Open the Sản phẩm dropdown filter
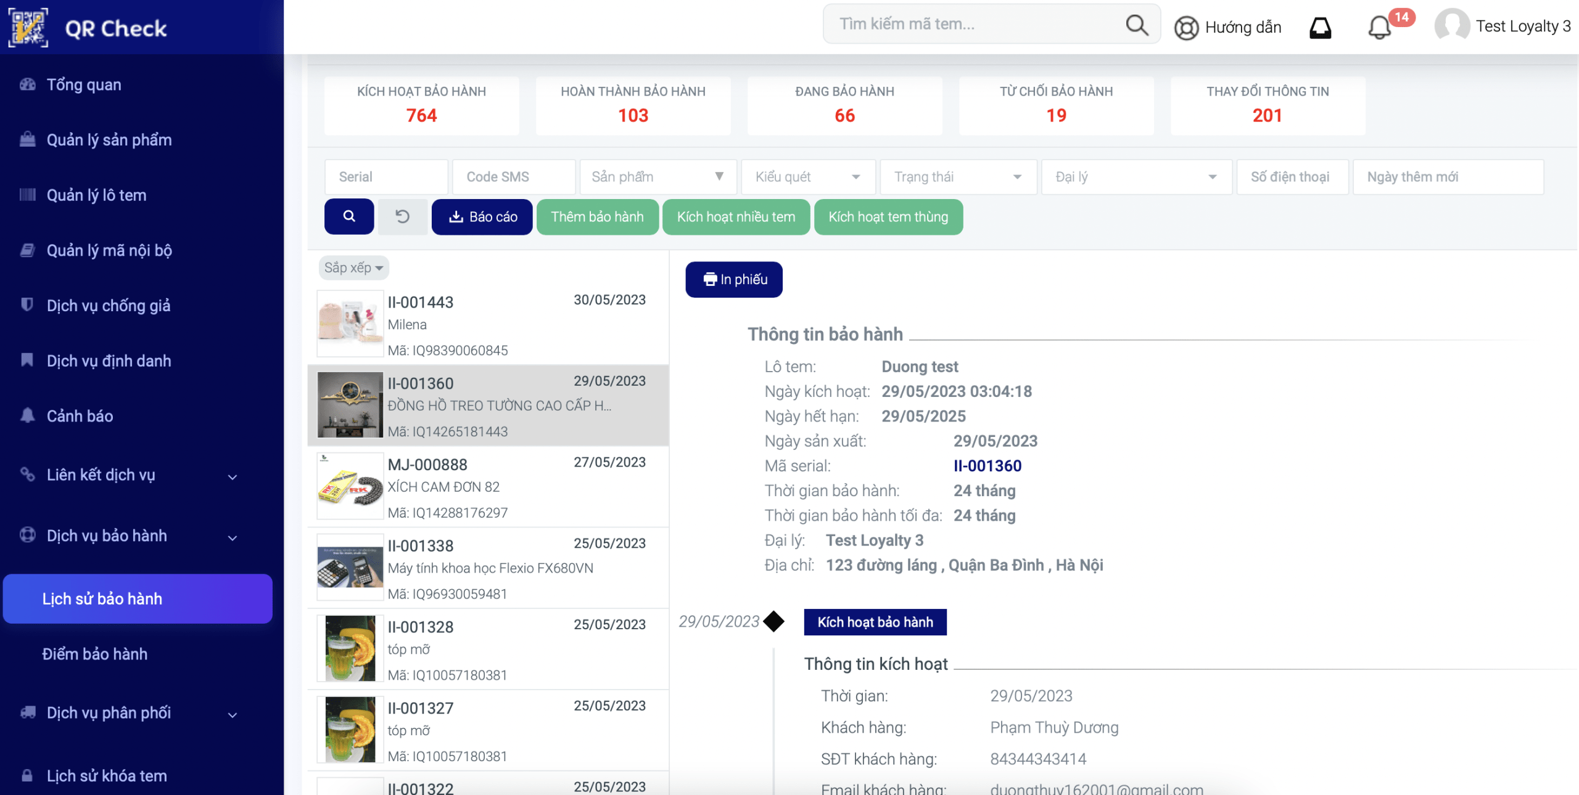This screenshot has width=1579, height=795. tap(658, 177)
